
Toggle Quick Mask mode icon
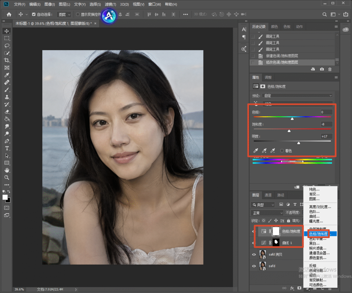click(x=7, y=208)
